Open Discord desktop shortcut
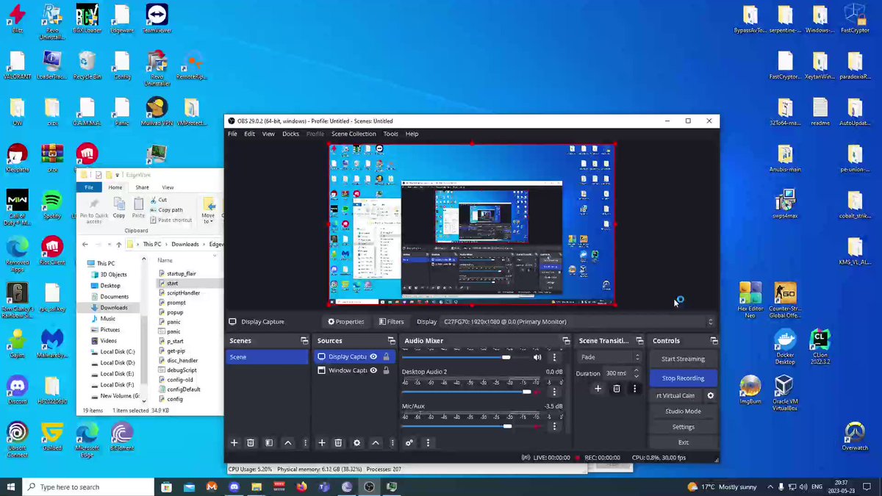The image size is (882, 496). coord(17,389)
